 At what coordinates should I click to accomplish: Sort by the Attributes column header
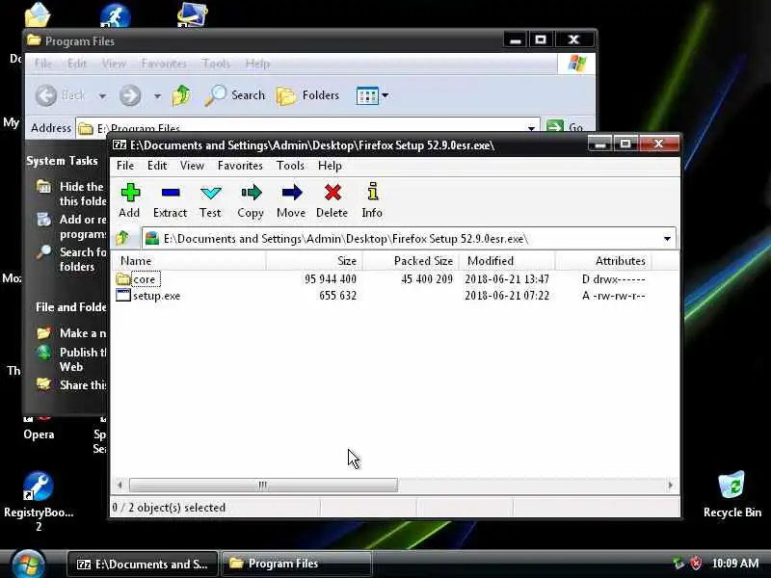(603, 261)
